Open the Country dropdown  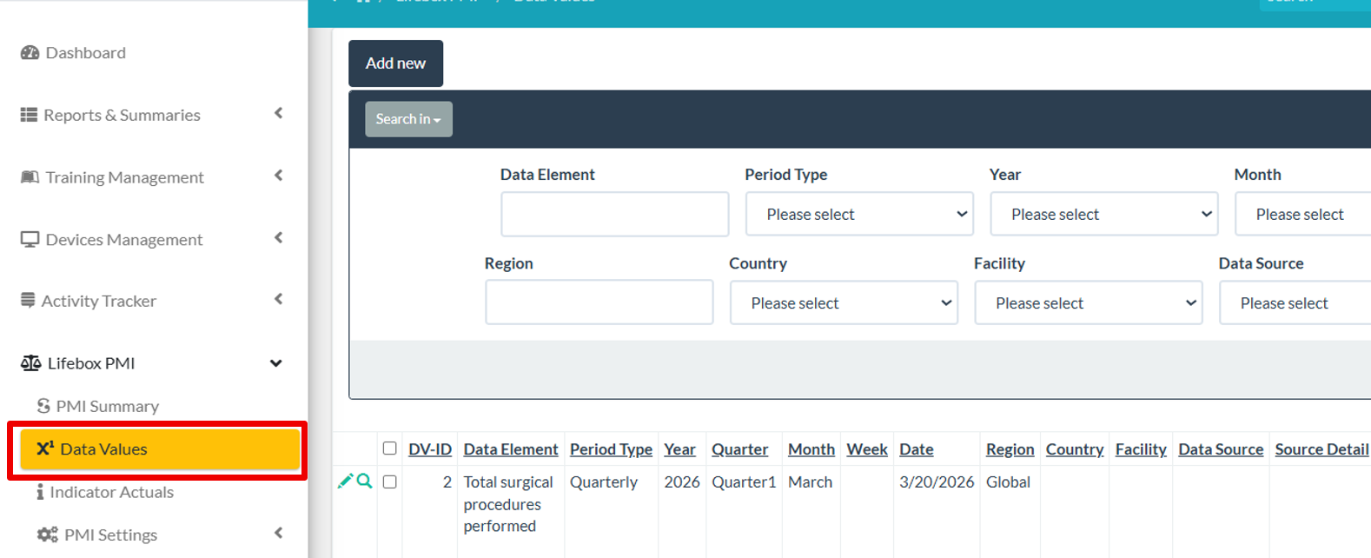pos(843,303)
